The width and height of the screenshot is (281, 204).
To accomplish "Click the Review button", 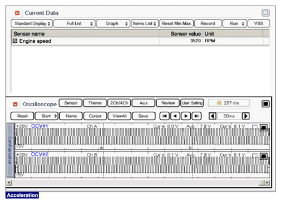I will 168,103.
